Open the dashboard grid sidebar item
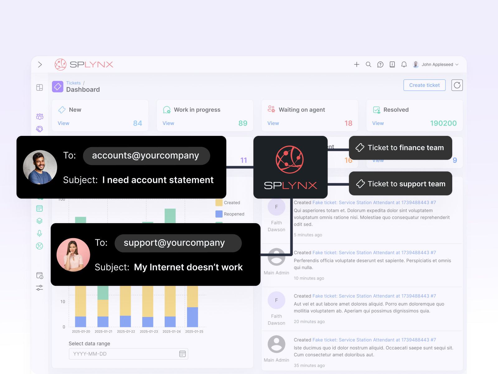This screenshot has width=498, height=374. click(40, 88)
